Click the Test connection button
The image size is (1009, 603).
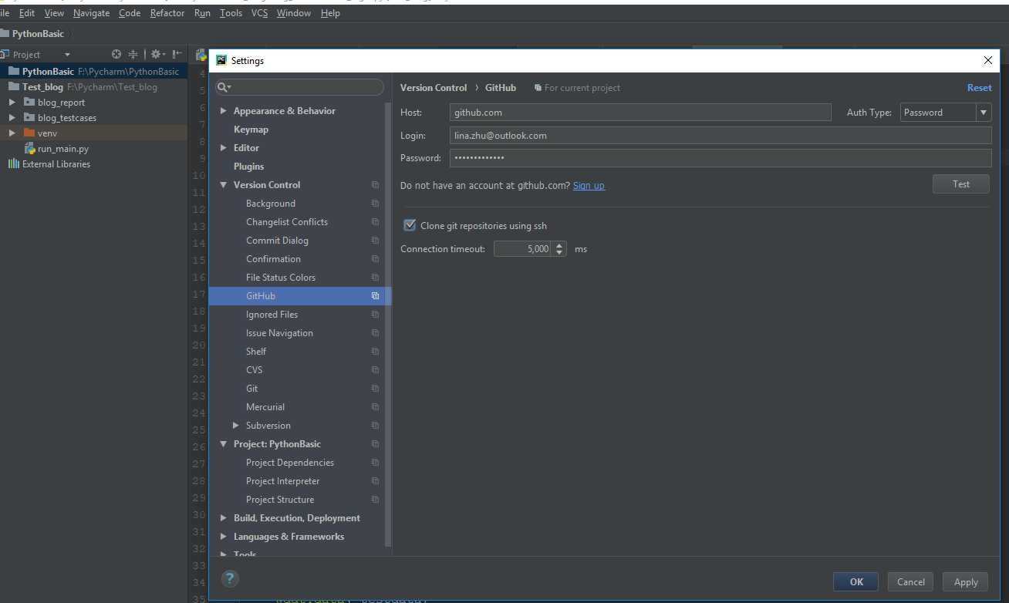click(x=961, y=184)
